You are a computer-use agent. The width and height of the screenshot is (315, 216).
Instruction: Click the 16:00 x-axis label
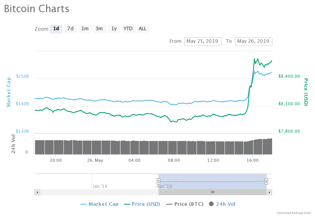(252, 161)
